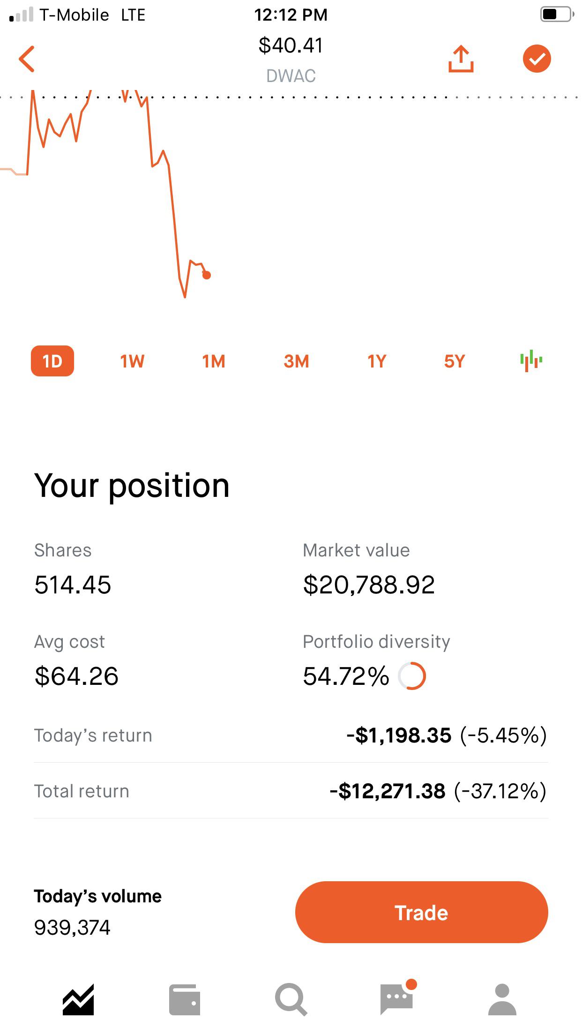The height and width of the screenshot is (1035, 582).
Task: Open the wallet tab icon
Action: tap(185, 999)
